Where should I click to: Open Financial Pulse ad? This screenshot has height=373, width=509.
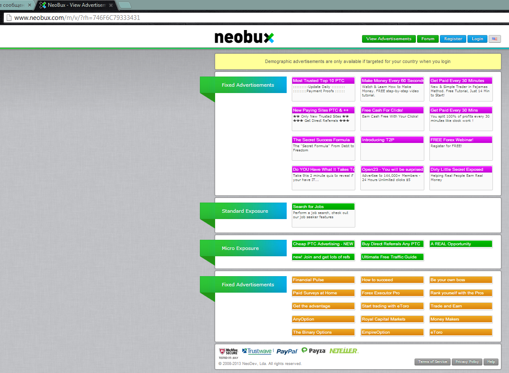coord(324,280)
